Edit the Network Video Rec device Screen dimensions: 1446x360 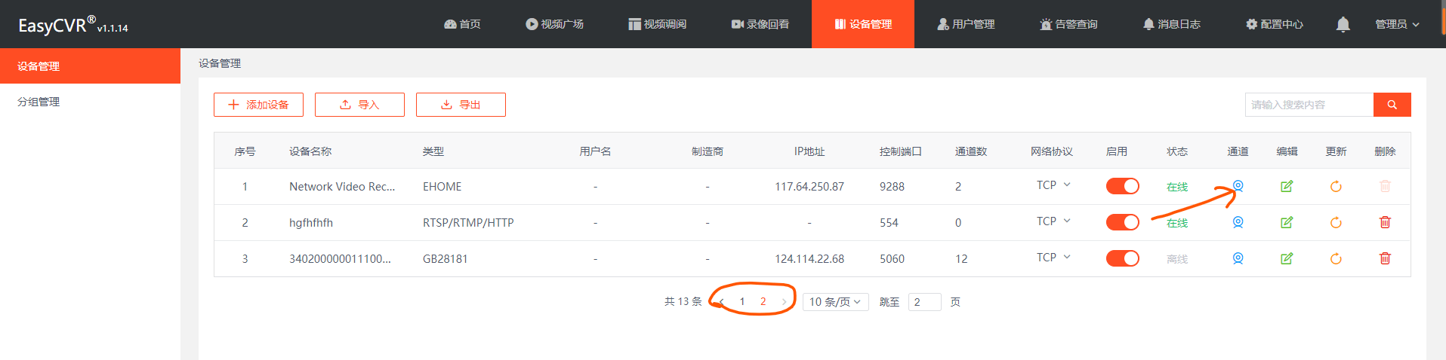pyautogui.click(x=1287, y=186)
